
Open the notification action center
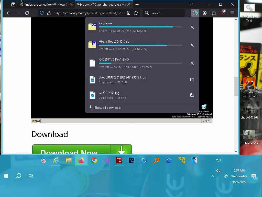254,176
